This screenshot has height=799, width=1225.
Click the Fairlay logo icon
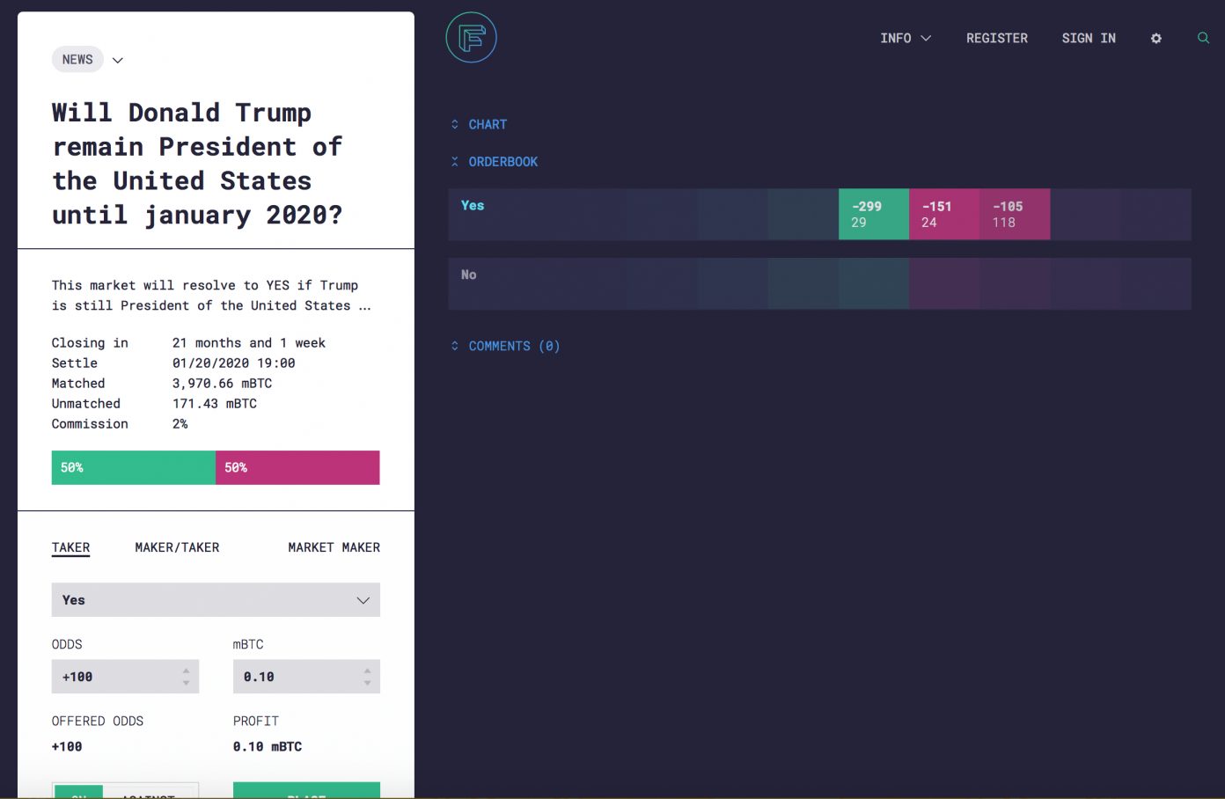click(x=472, y=38)
